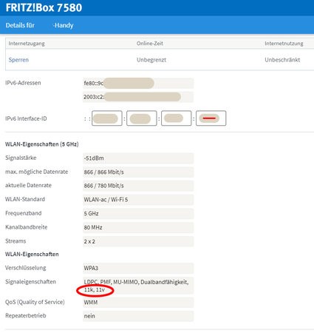Screen dimensions: 314x333
Task: Click the circled 11k, 11v text
Action: [x=95, y=290]
